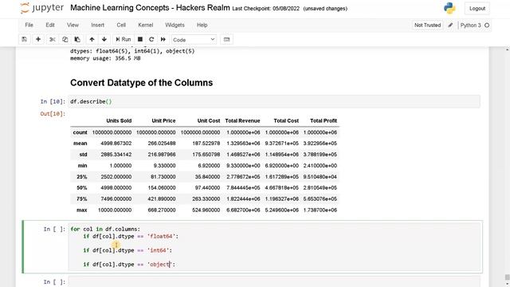This screenshot has height=287, width=510.
Task: Open the View menu
Action: (73, 25)
